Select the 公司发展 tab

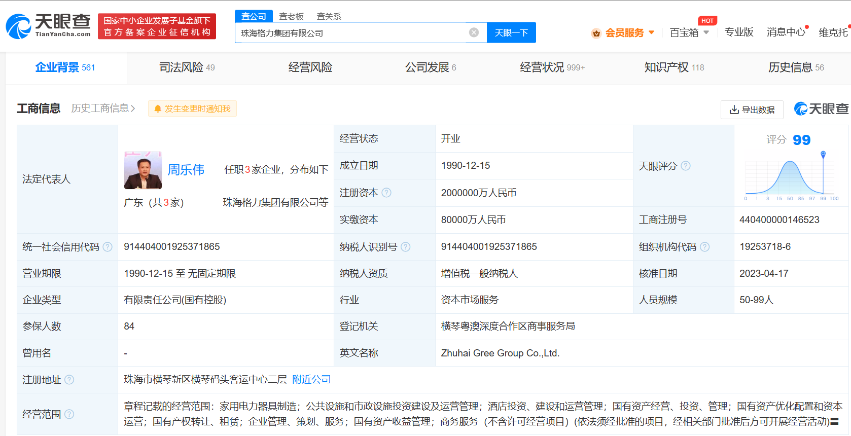[431, 67]
